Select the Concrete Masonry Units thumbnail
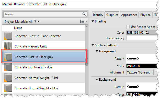Viewport: 160px width, 98px height. click(8, 46)
